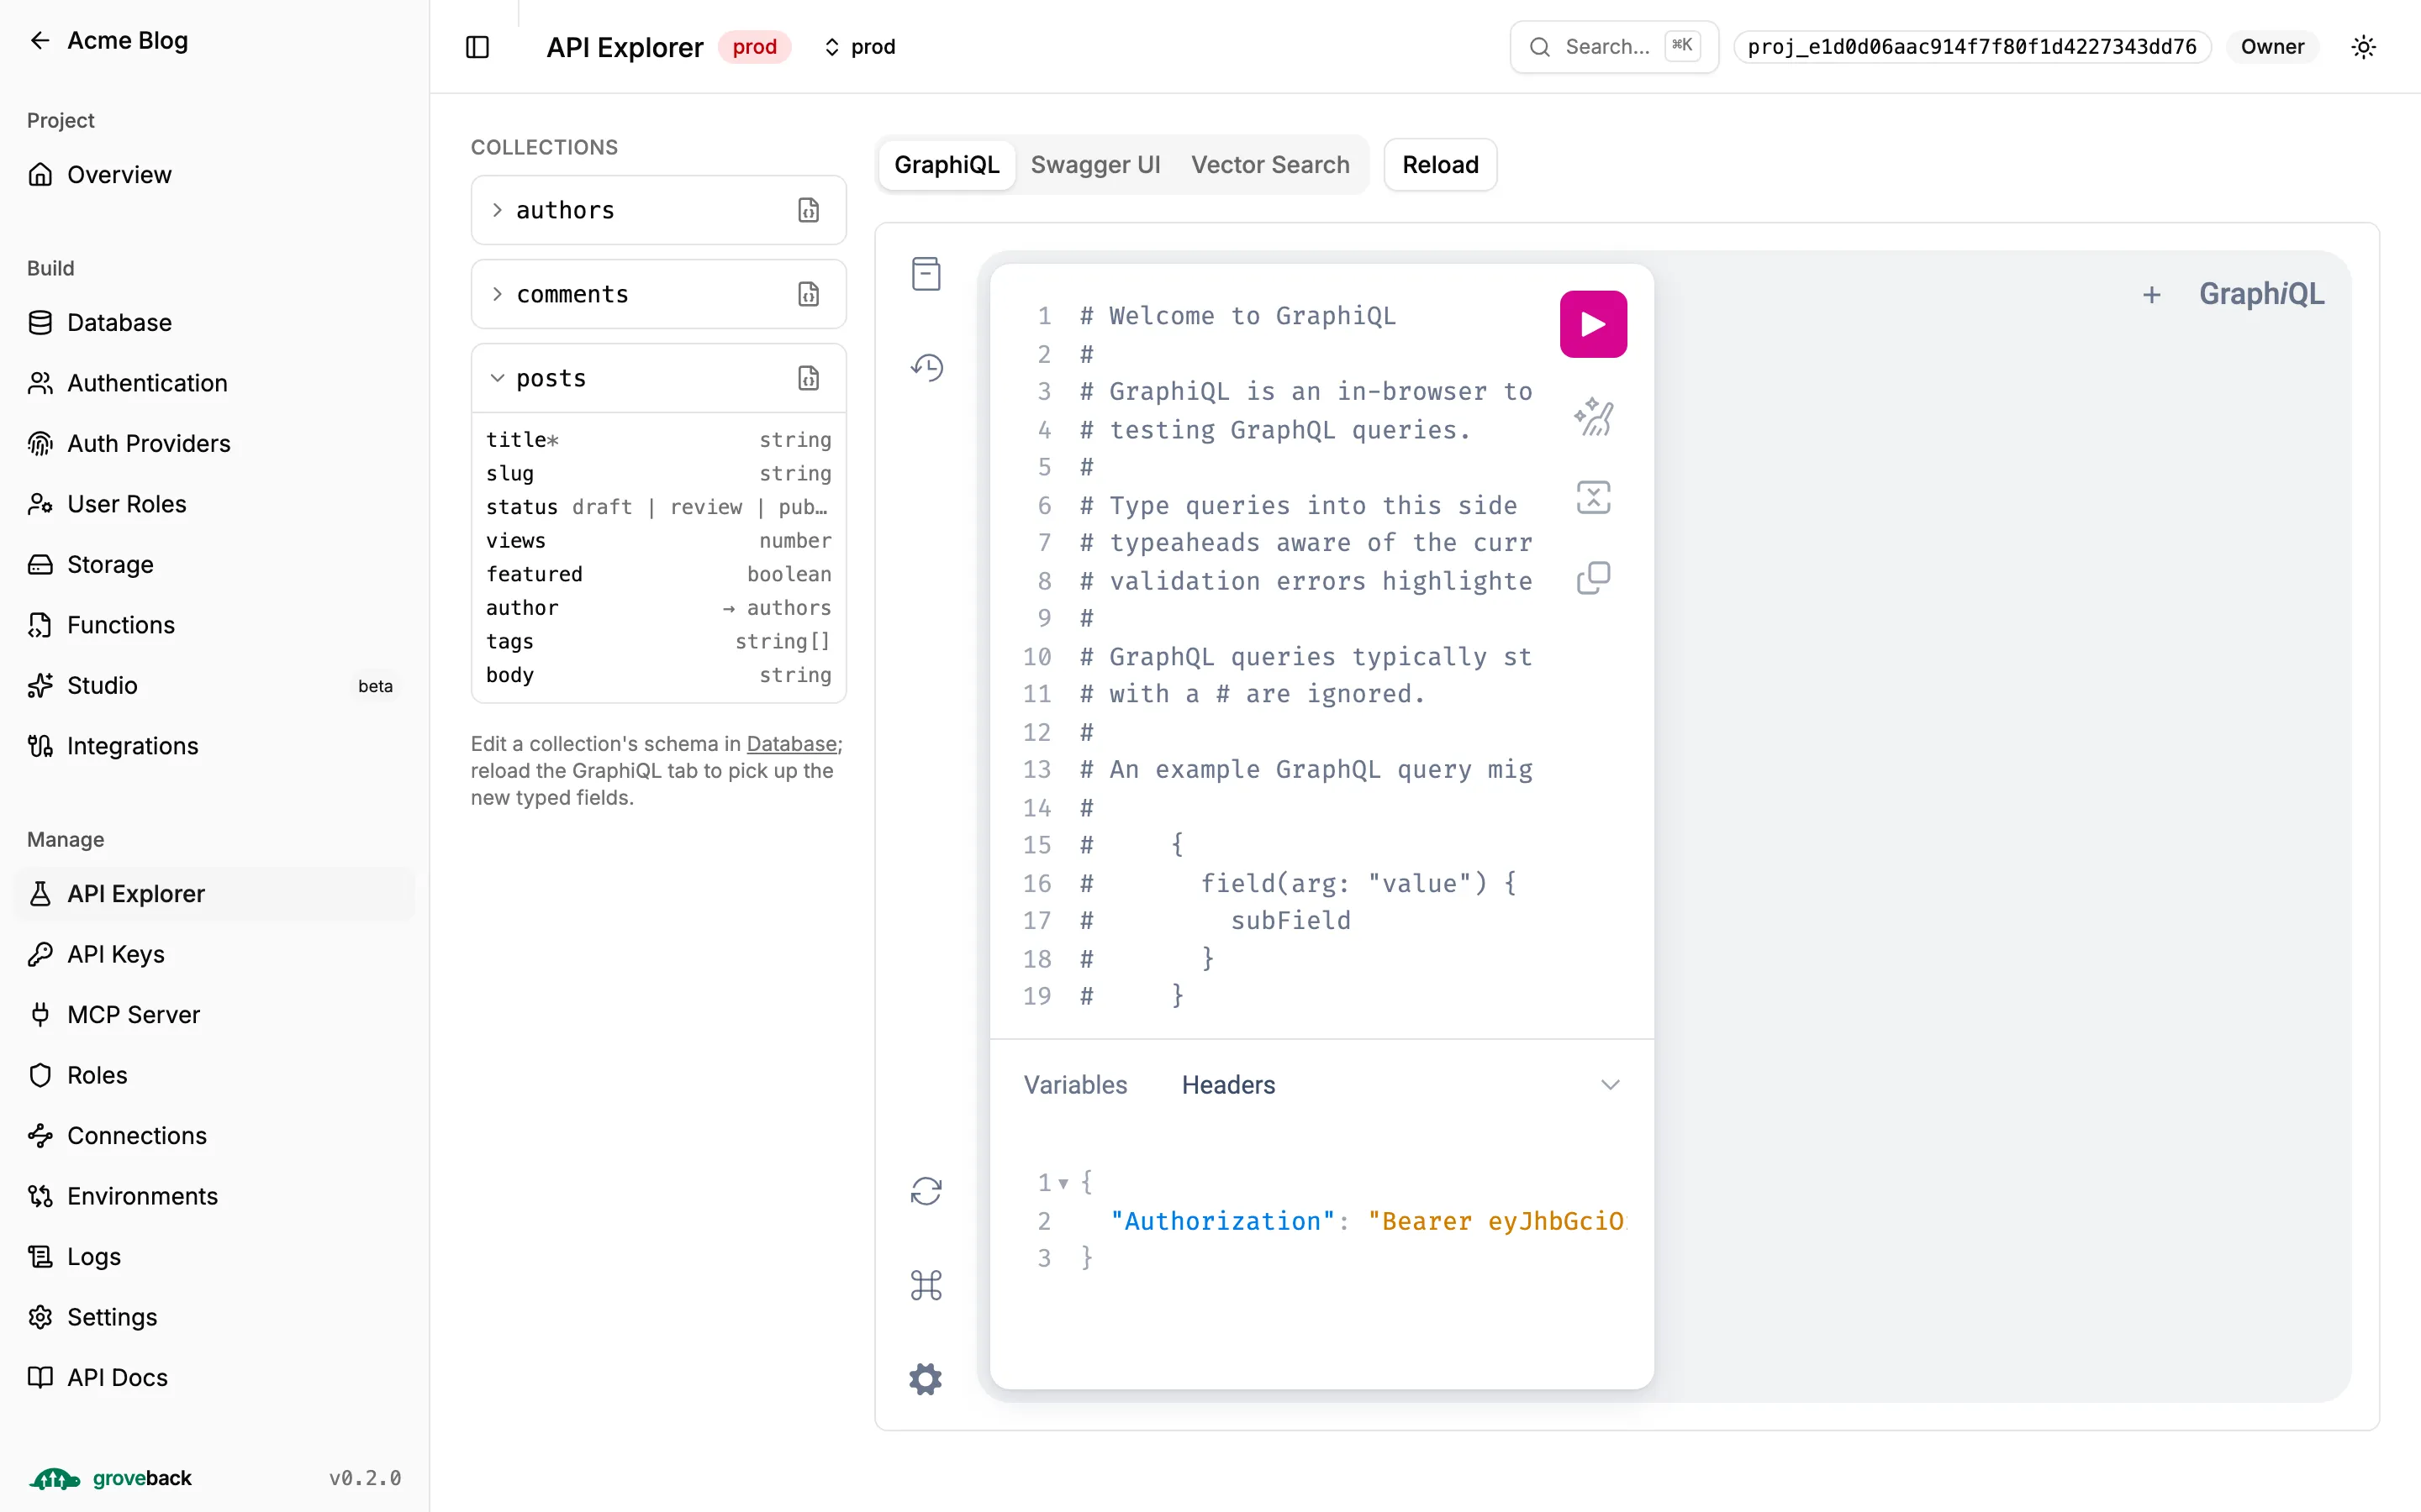The width and height of the screenshot is (2421, 1512).
Task: Open Logs in the sidebar
Action: pyautogui.click(x=214, y=1257)
